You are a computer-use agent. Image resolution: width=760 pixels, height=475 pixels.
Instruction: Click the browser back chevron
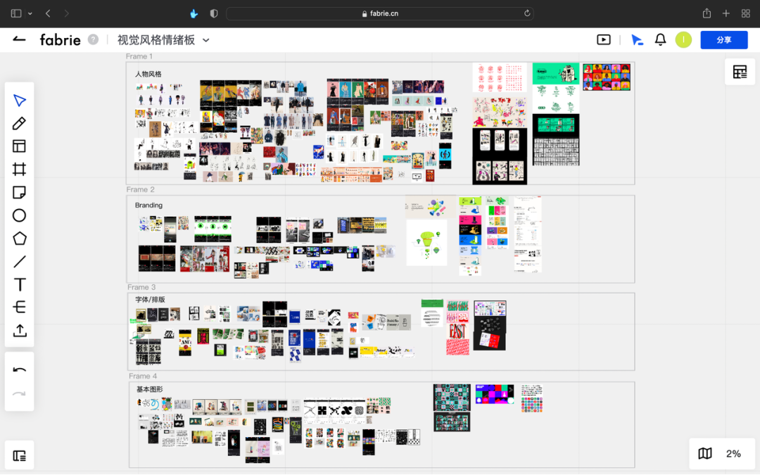[x=48, y=13]
